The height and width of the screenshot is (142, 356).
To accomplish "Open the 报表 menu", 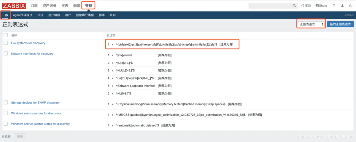I will (x=65, y=6).
